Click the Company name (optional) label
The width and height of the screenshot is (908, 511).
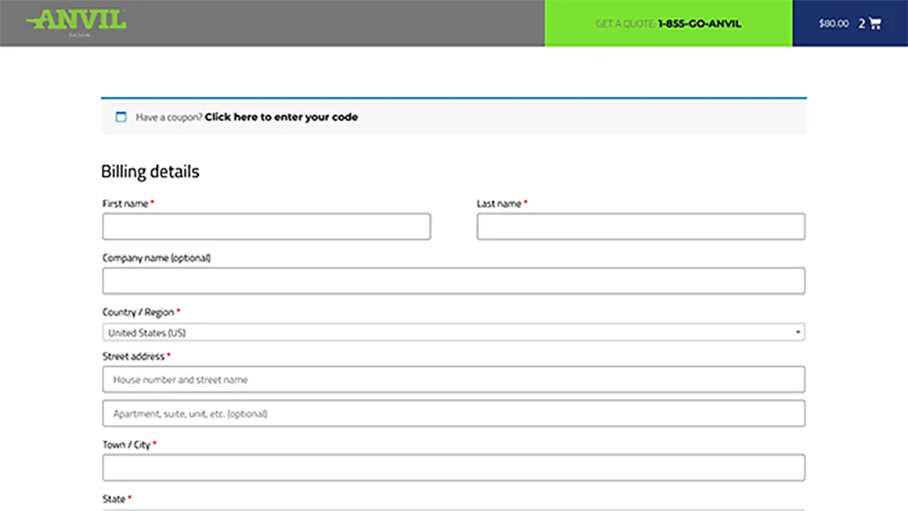click(x=156, y=257)
